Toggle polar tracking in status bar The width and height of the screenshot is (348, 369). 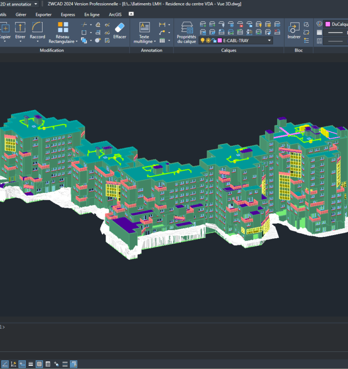pos(5,364)
